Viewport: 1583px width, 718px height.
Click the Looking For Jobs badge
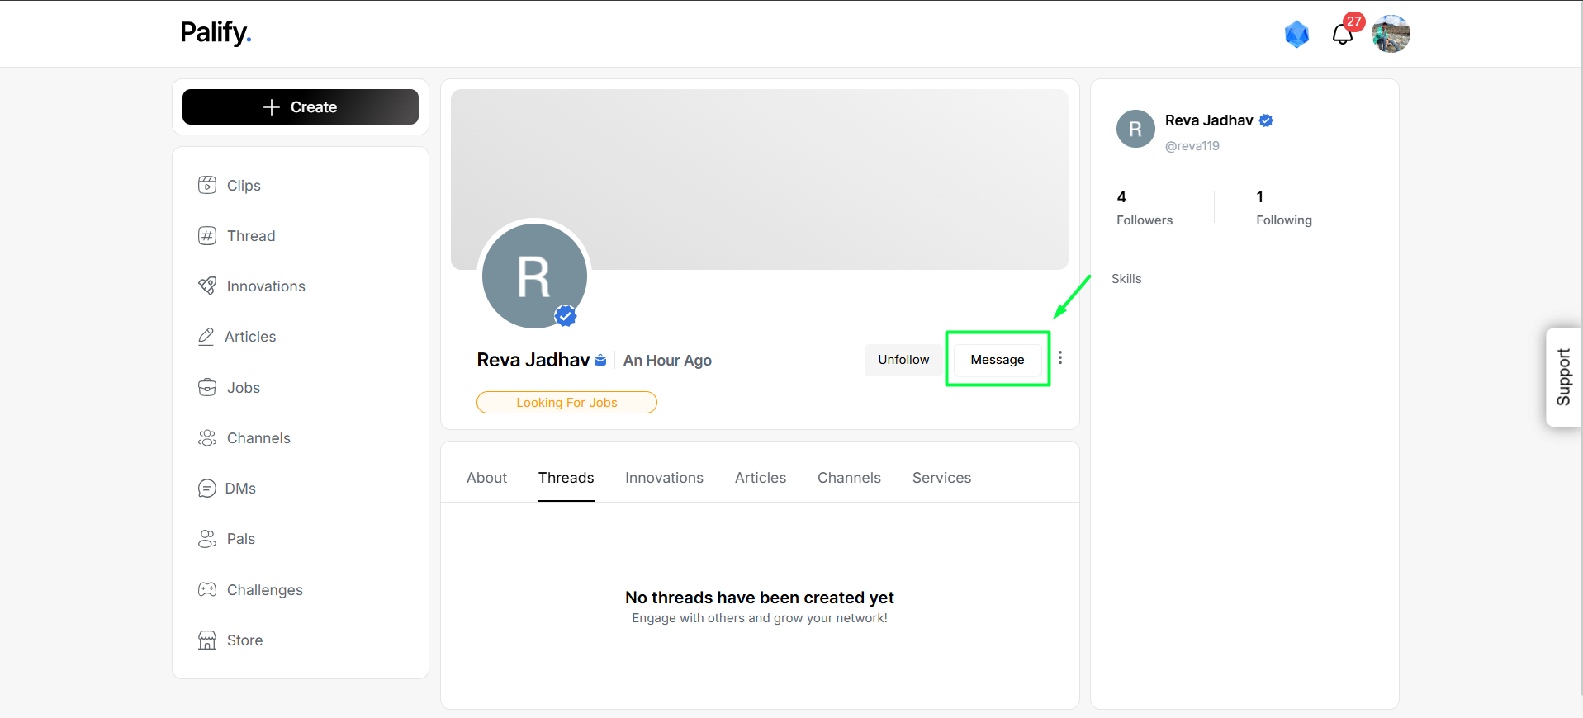click(x=566, y=403)
